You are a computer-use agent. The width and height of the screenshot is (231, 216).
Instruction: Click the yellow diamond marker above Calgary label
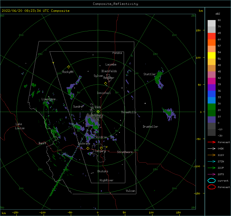tap(101, 148)
